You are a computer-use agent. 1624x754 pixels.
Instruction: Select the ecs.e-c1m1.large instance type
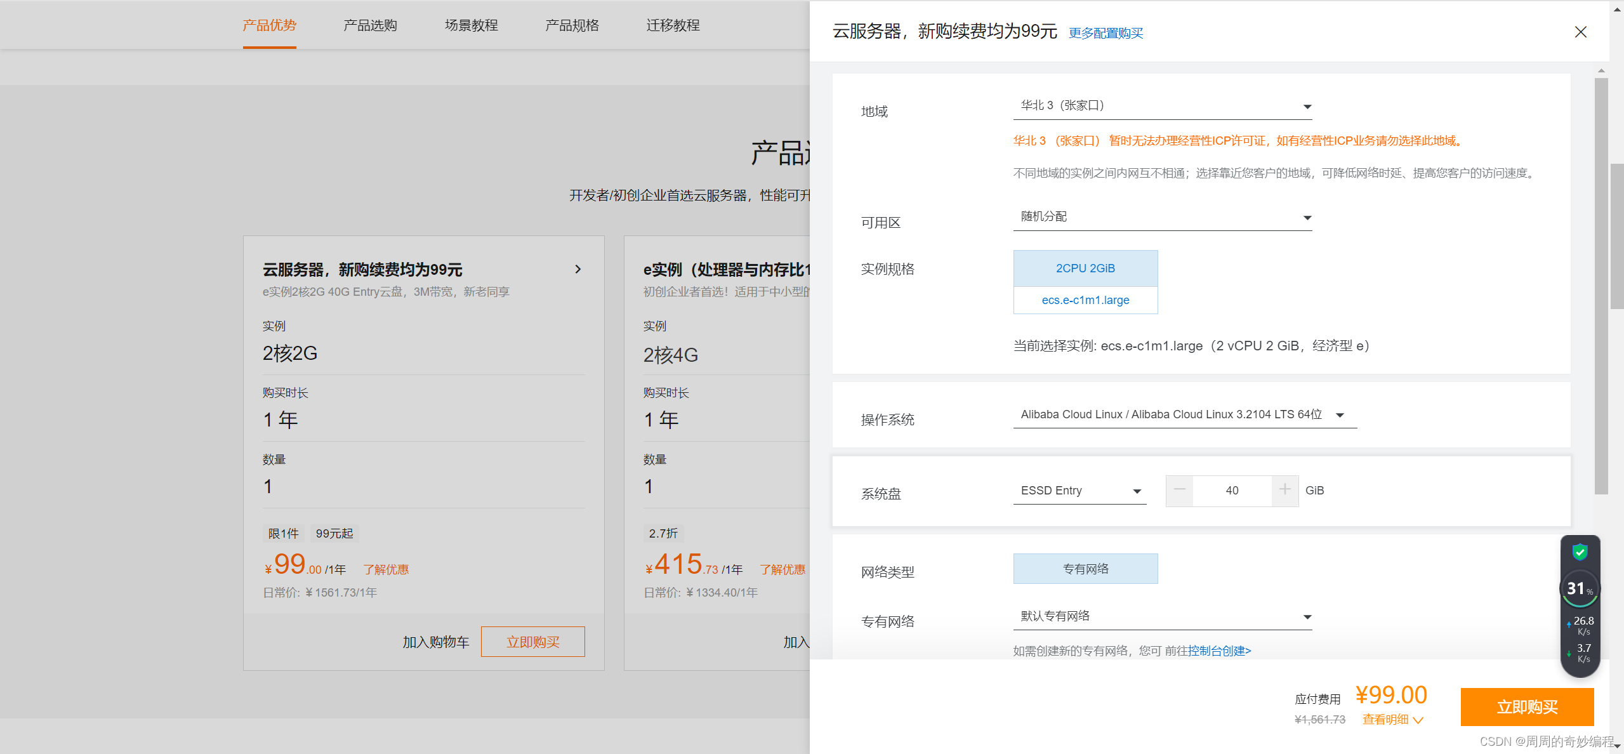(1085, 300)
